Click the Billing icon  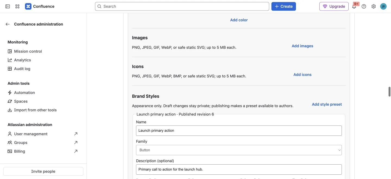coord(10,151)
